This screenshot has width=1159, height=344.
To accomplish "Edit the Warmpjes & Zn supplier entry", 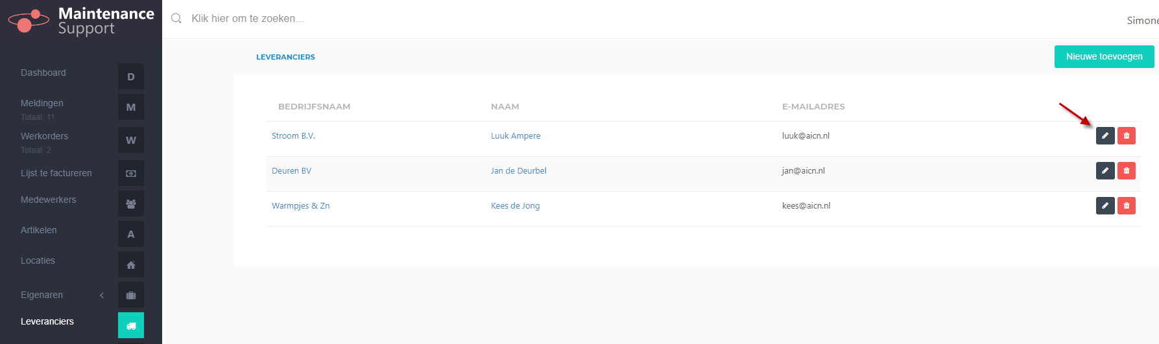I will (1105, 205).
